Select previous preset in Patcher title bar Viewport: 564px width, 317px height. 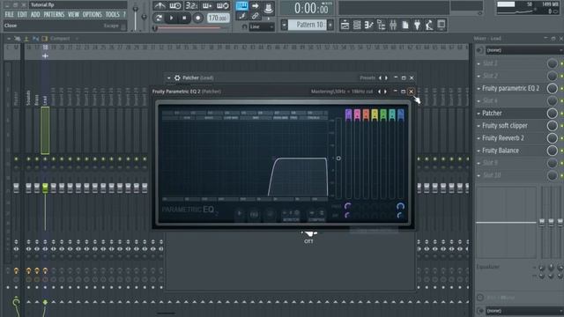tap(380, 77)
